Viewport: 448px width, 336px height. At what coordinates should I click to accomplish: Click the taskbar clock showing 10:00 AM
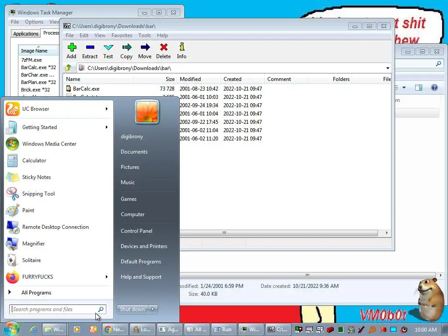[426, 330]
